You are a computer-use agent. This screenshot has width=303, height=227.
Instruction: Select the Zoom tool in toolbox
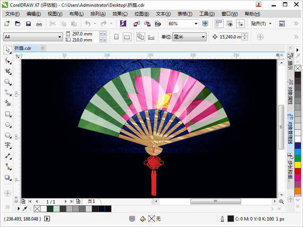click(x=8, y=82)
